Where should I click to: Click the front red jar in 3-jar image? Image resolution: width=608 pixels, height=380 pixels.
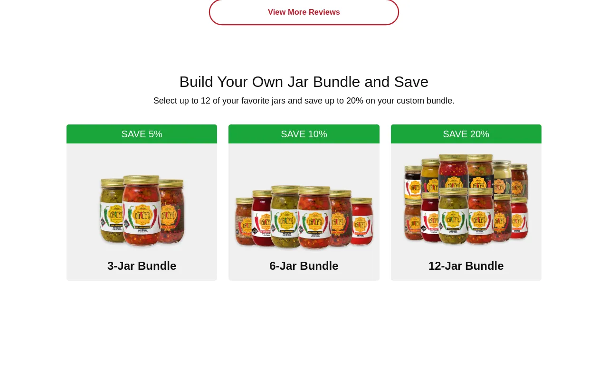coord(142,211)
